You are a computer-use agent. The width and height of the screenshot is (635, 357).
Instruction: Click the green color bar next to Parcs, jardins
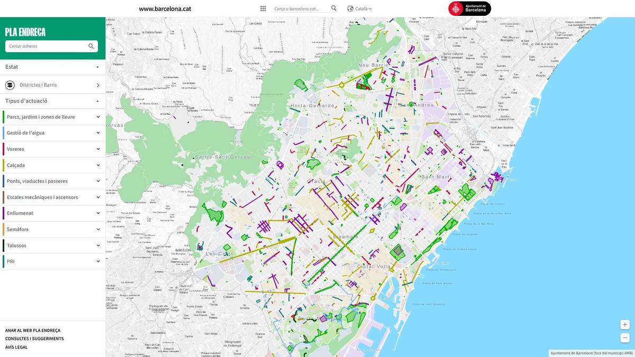click(2, 116)
